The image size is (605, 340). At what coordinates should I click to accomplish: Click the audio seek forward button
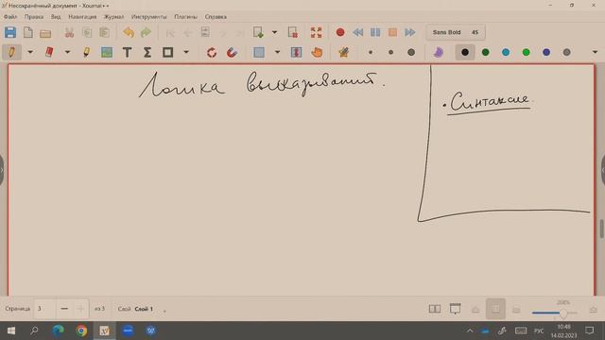pos(409,32)
